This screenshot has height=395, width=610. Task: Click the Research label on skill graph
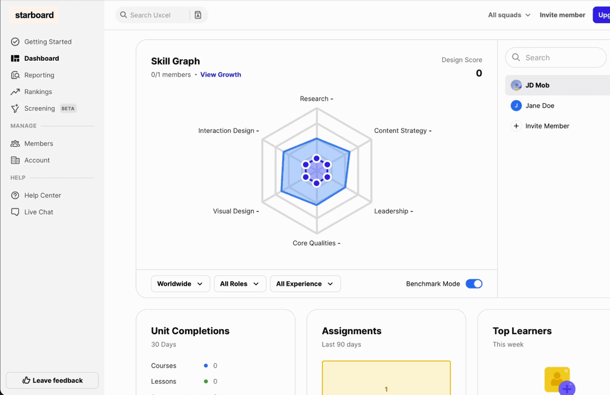316,99
